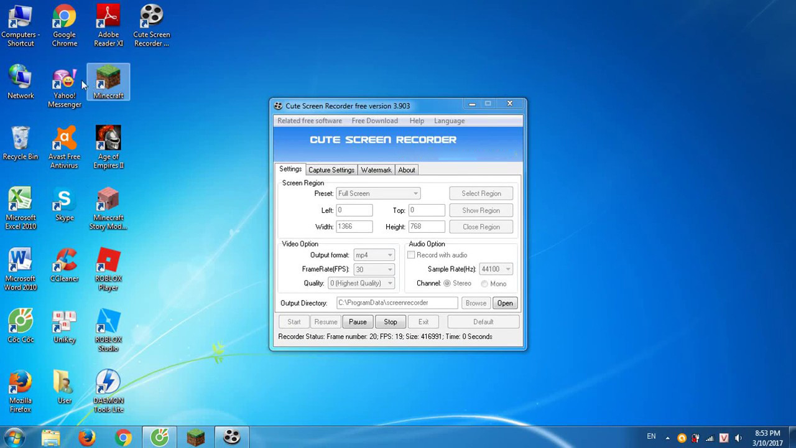Image resolution: width=796 pixels, height=448 pixels.
Task: Select the Cốc Cốc browser desktop icon
Action: [21, 326]
